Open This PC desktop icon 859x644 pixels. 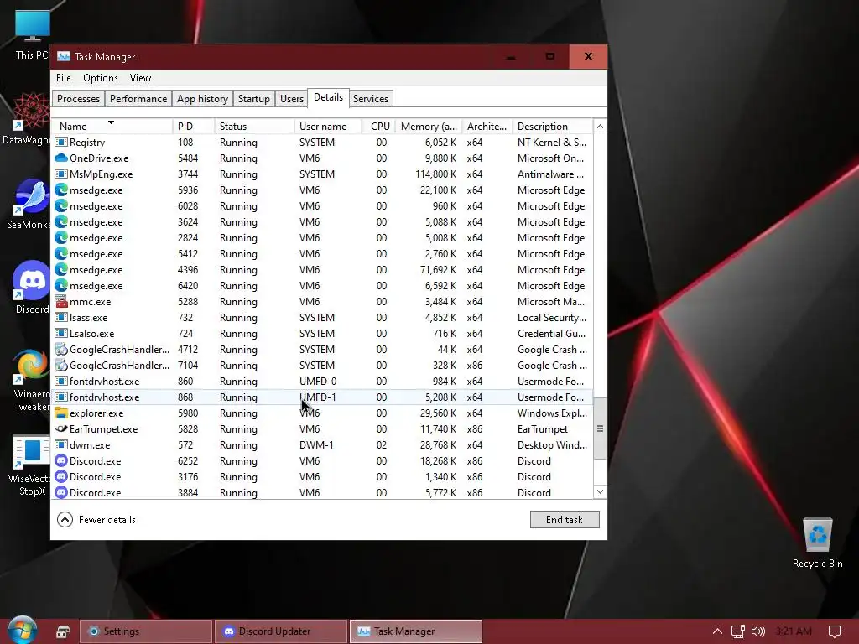pos(32,34)
